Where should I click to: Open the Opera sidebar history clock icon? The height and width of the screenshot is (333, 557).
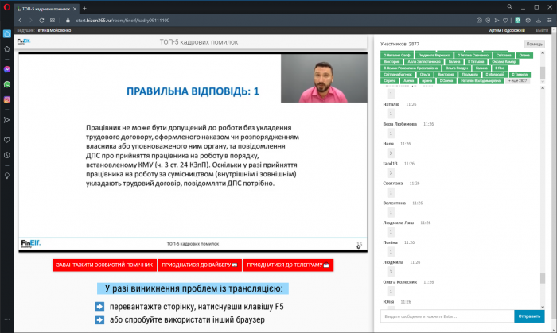[6, 154]
